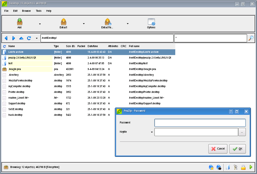Open the Keyfile dropdown arrow
The height and width of the screenshot is (174, 257).
152,132
